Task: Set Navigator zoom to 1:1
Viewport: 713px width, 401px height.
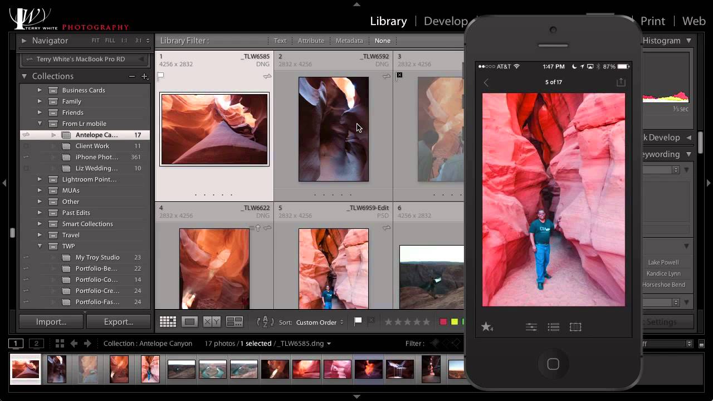Action: tap(124, 41)
